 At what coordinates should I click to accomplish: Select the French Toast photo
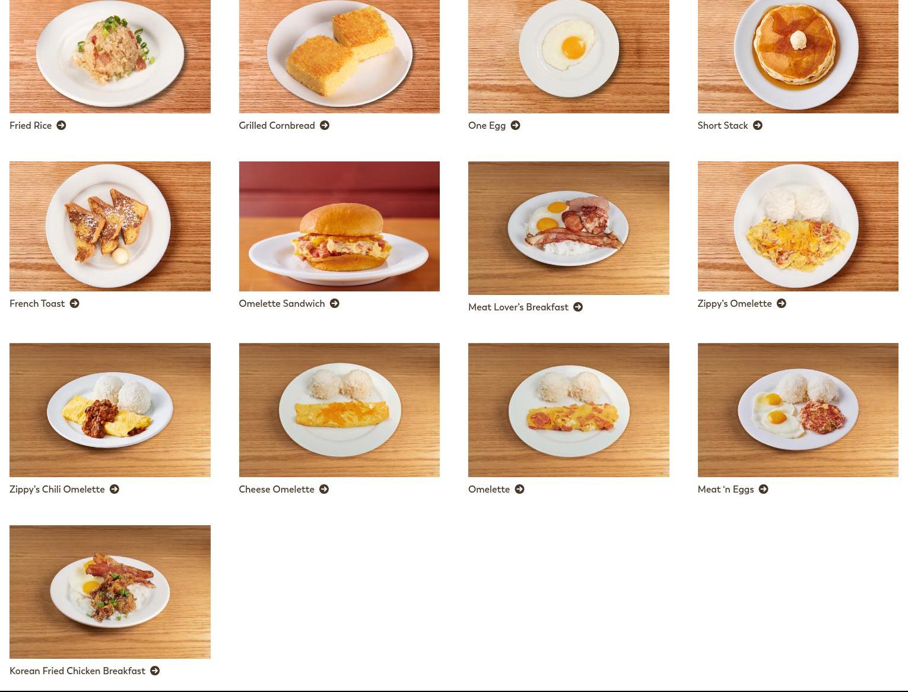coord(110,226)
